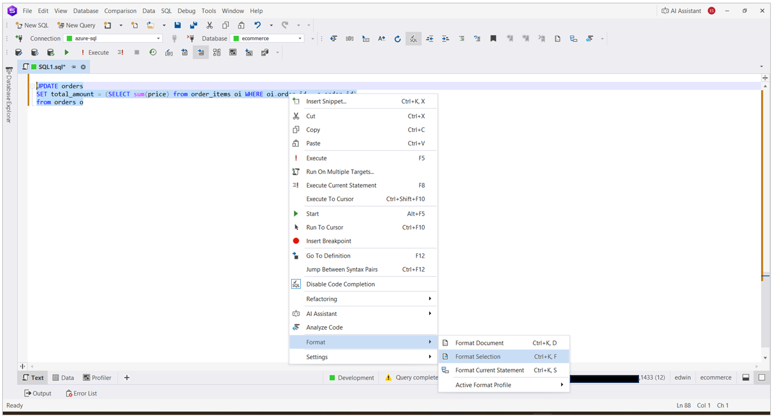
Task: Click the Development environment indicator
Action: point(351,378)
